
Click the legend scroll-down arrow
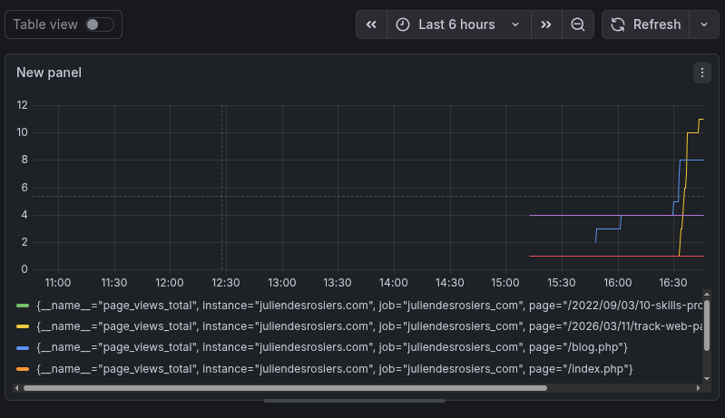pyautogui.click(x=707, y=379)
